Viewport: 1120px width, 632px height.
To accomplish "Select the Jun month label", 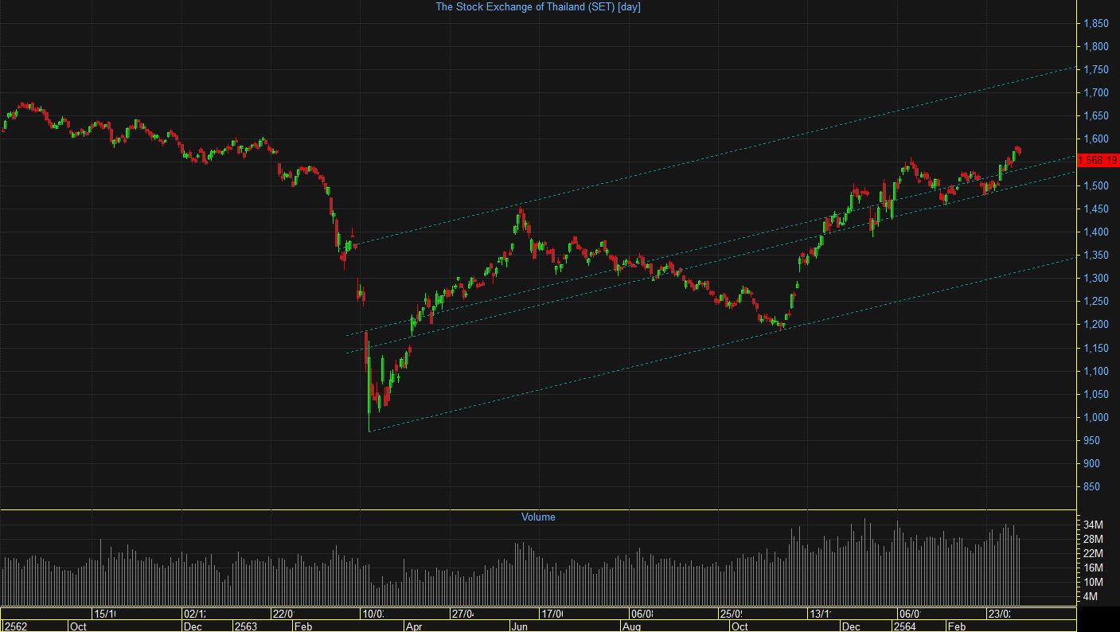I will (x=519, y=626).
